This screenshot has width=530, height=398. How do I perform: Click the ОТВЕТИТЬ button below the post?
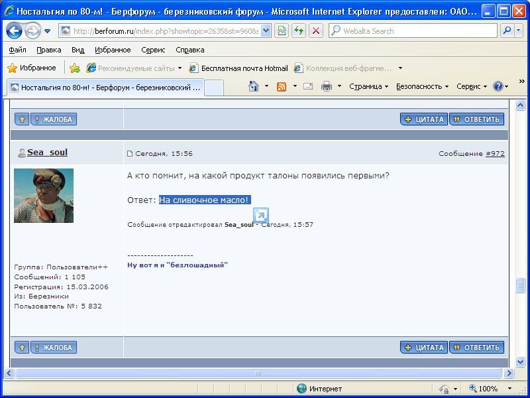[477, 347]
